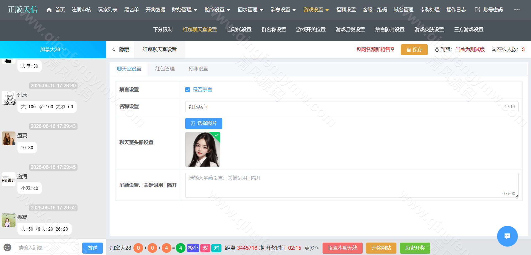Open 自动托设置 submenu item

(239, 30)
